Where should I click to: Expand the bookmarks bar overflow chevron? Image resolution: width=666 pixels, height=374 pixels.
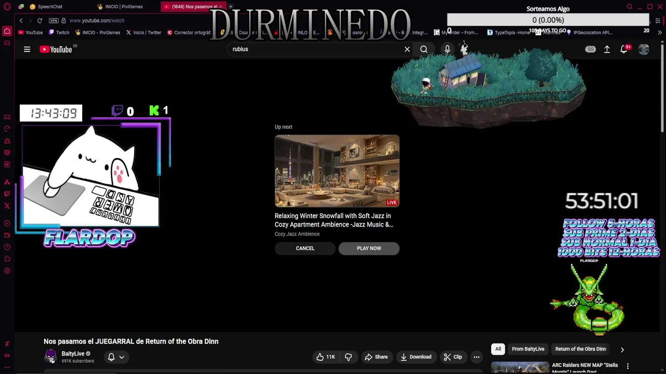pos(659,32)
